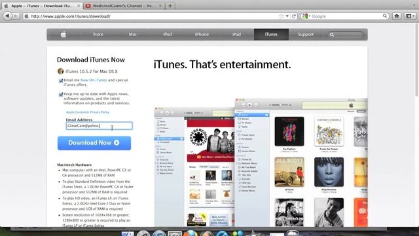419x236 pixels.
Task: Click the Kelly Rowland album cover
Action: [x=329, y=172]
